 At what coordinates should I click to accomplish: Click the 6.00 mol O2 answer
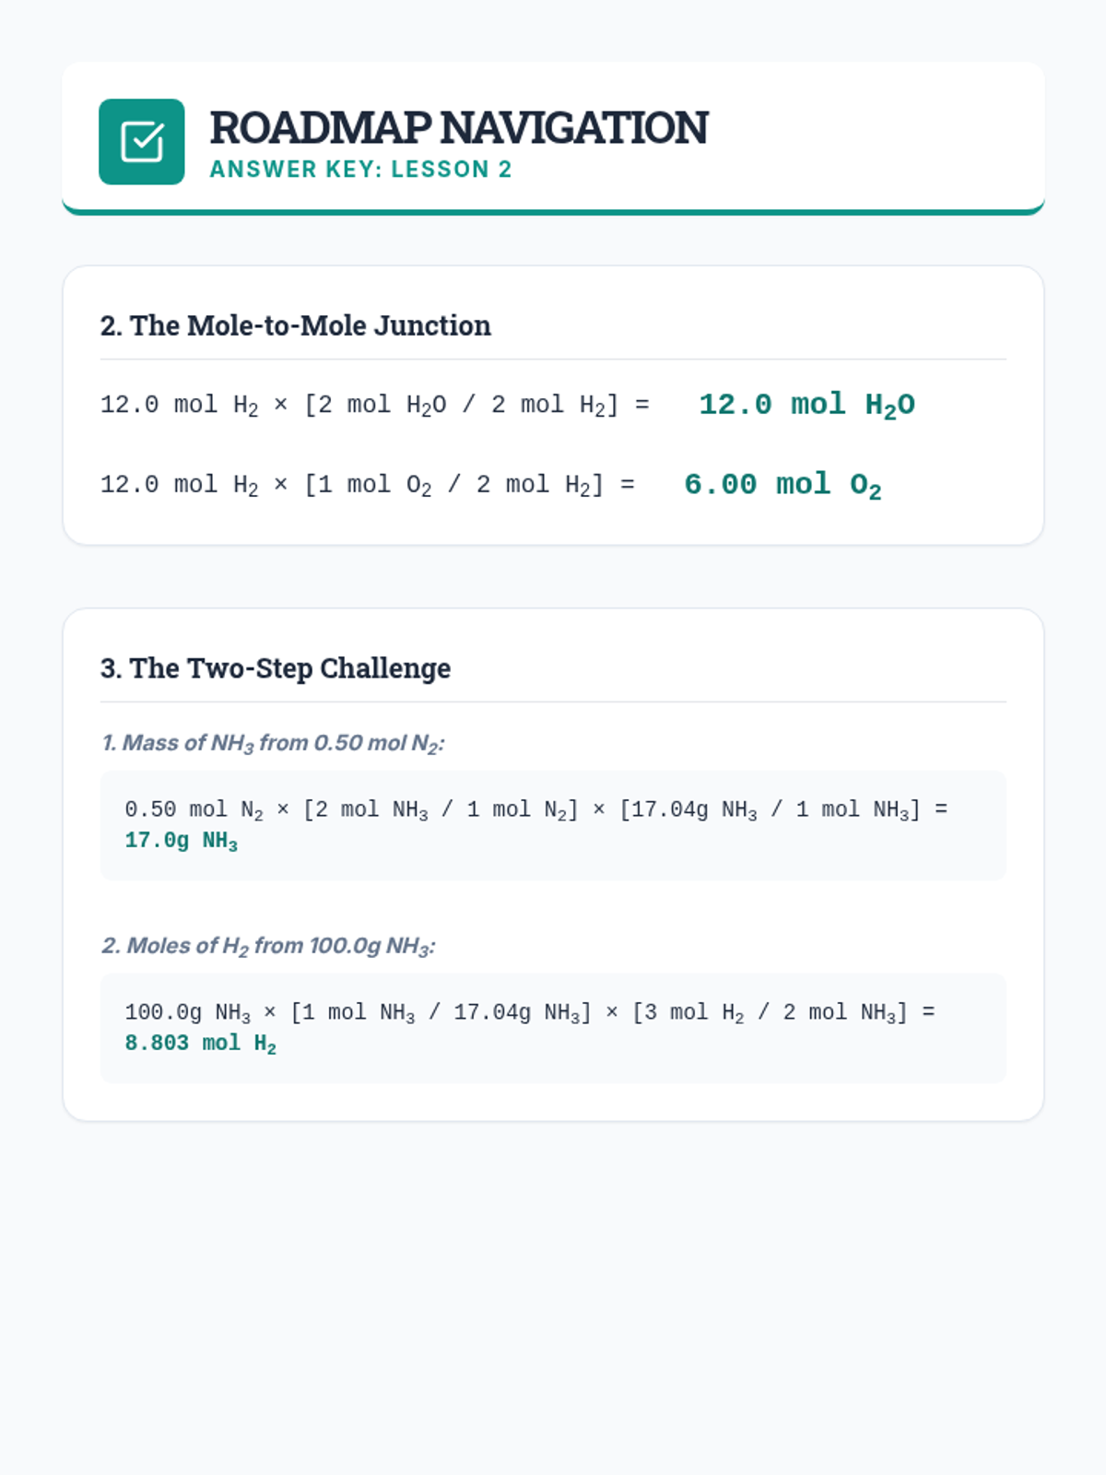point(782,485)
